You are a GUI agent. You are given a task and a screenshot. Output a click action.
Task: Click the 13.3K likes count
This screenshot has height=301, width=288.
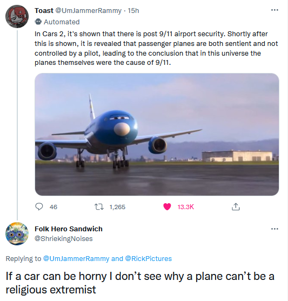click(x=186, y=207)
